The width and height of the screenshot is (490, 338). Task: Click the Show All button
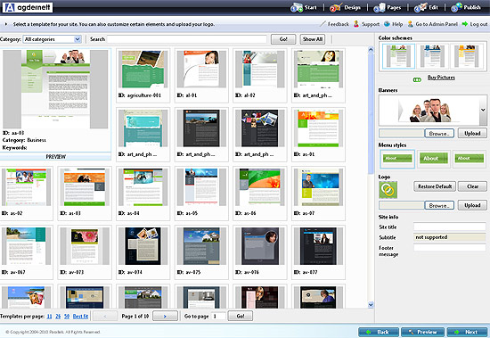[x=313, y=39]
